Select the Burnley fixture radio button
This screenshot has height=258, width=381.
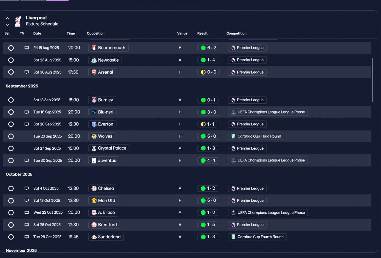coord(11,100)
